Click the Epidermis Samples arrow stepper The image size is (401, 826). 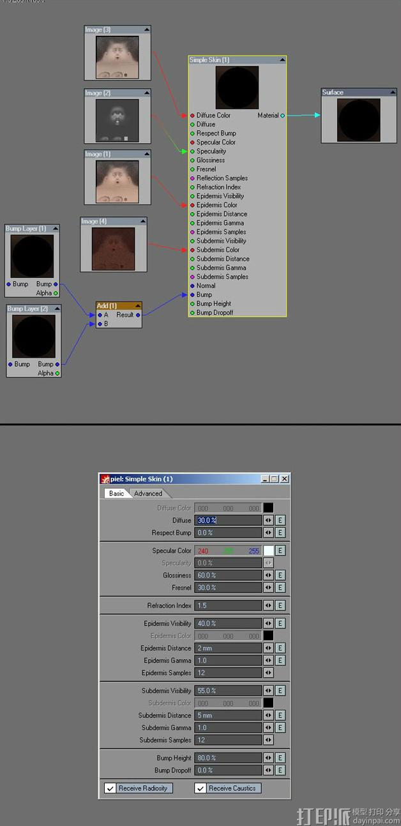click(x=268, y=673)
